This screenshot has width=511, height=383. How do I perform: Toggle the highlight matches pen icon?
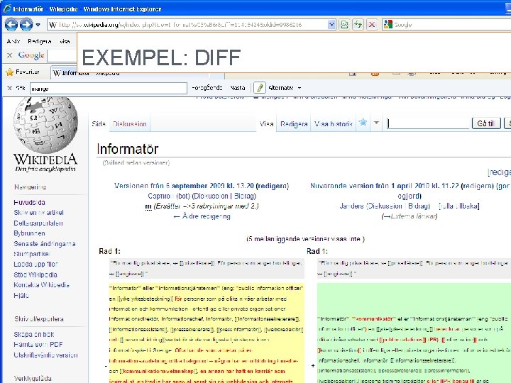[x=260, y=88]
